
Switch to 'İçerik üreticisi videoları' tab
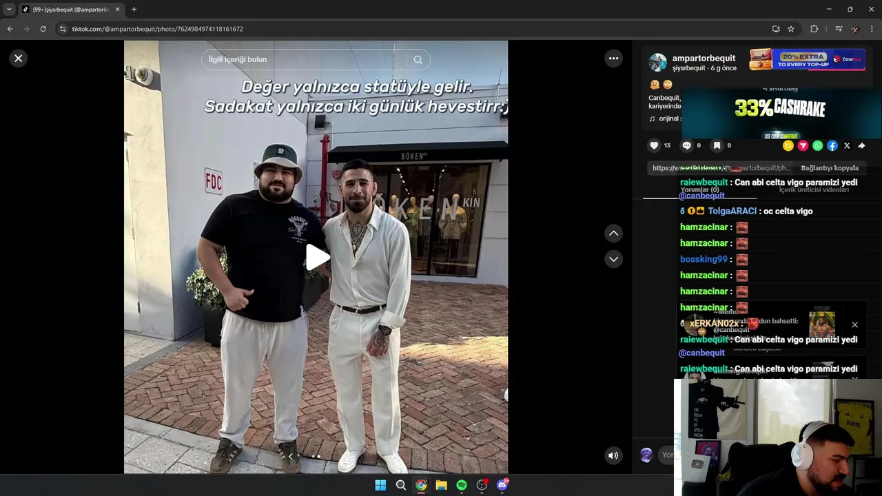[x=814, y=190]
